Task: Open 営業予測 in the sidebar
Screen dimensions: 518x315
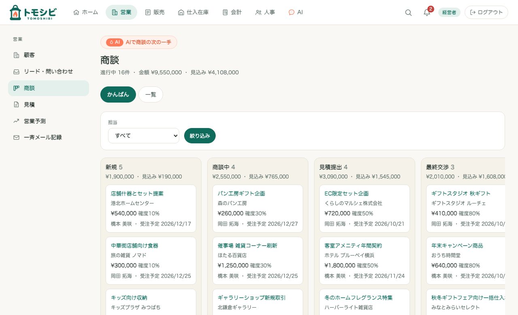Action: click(49, 121)
